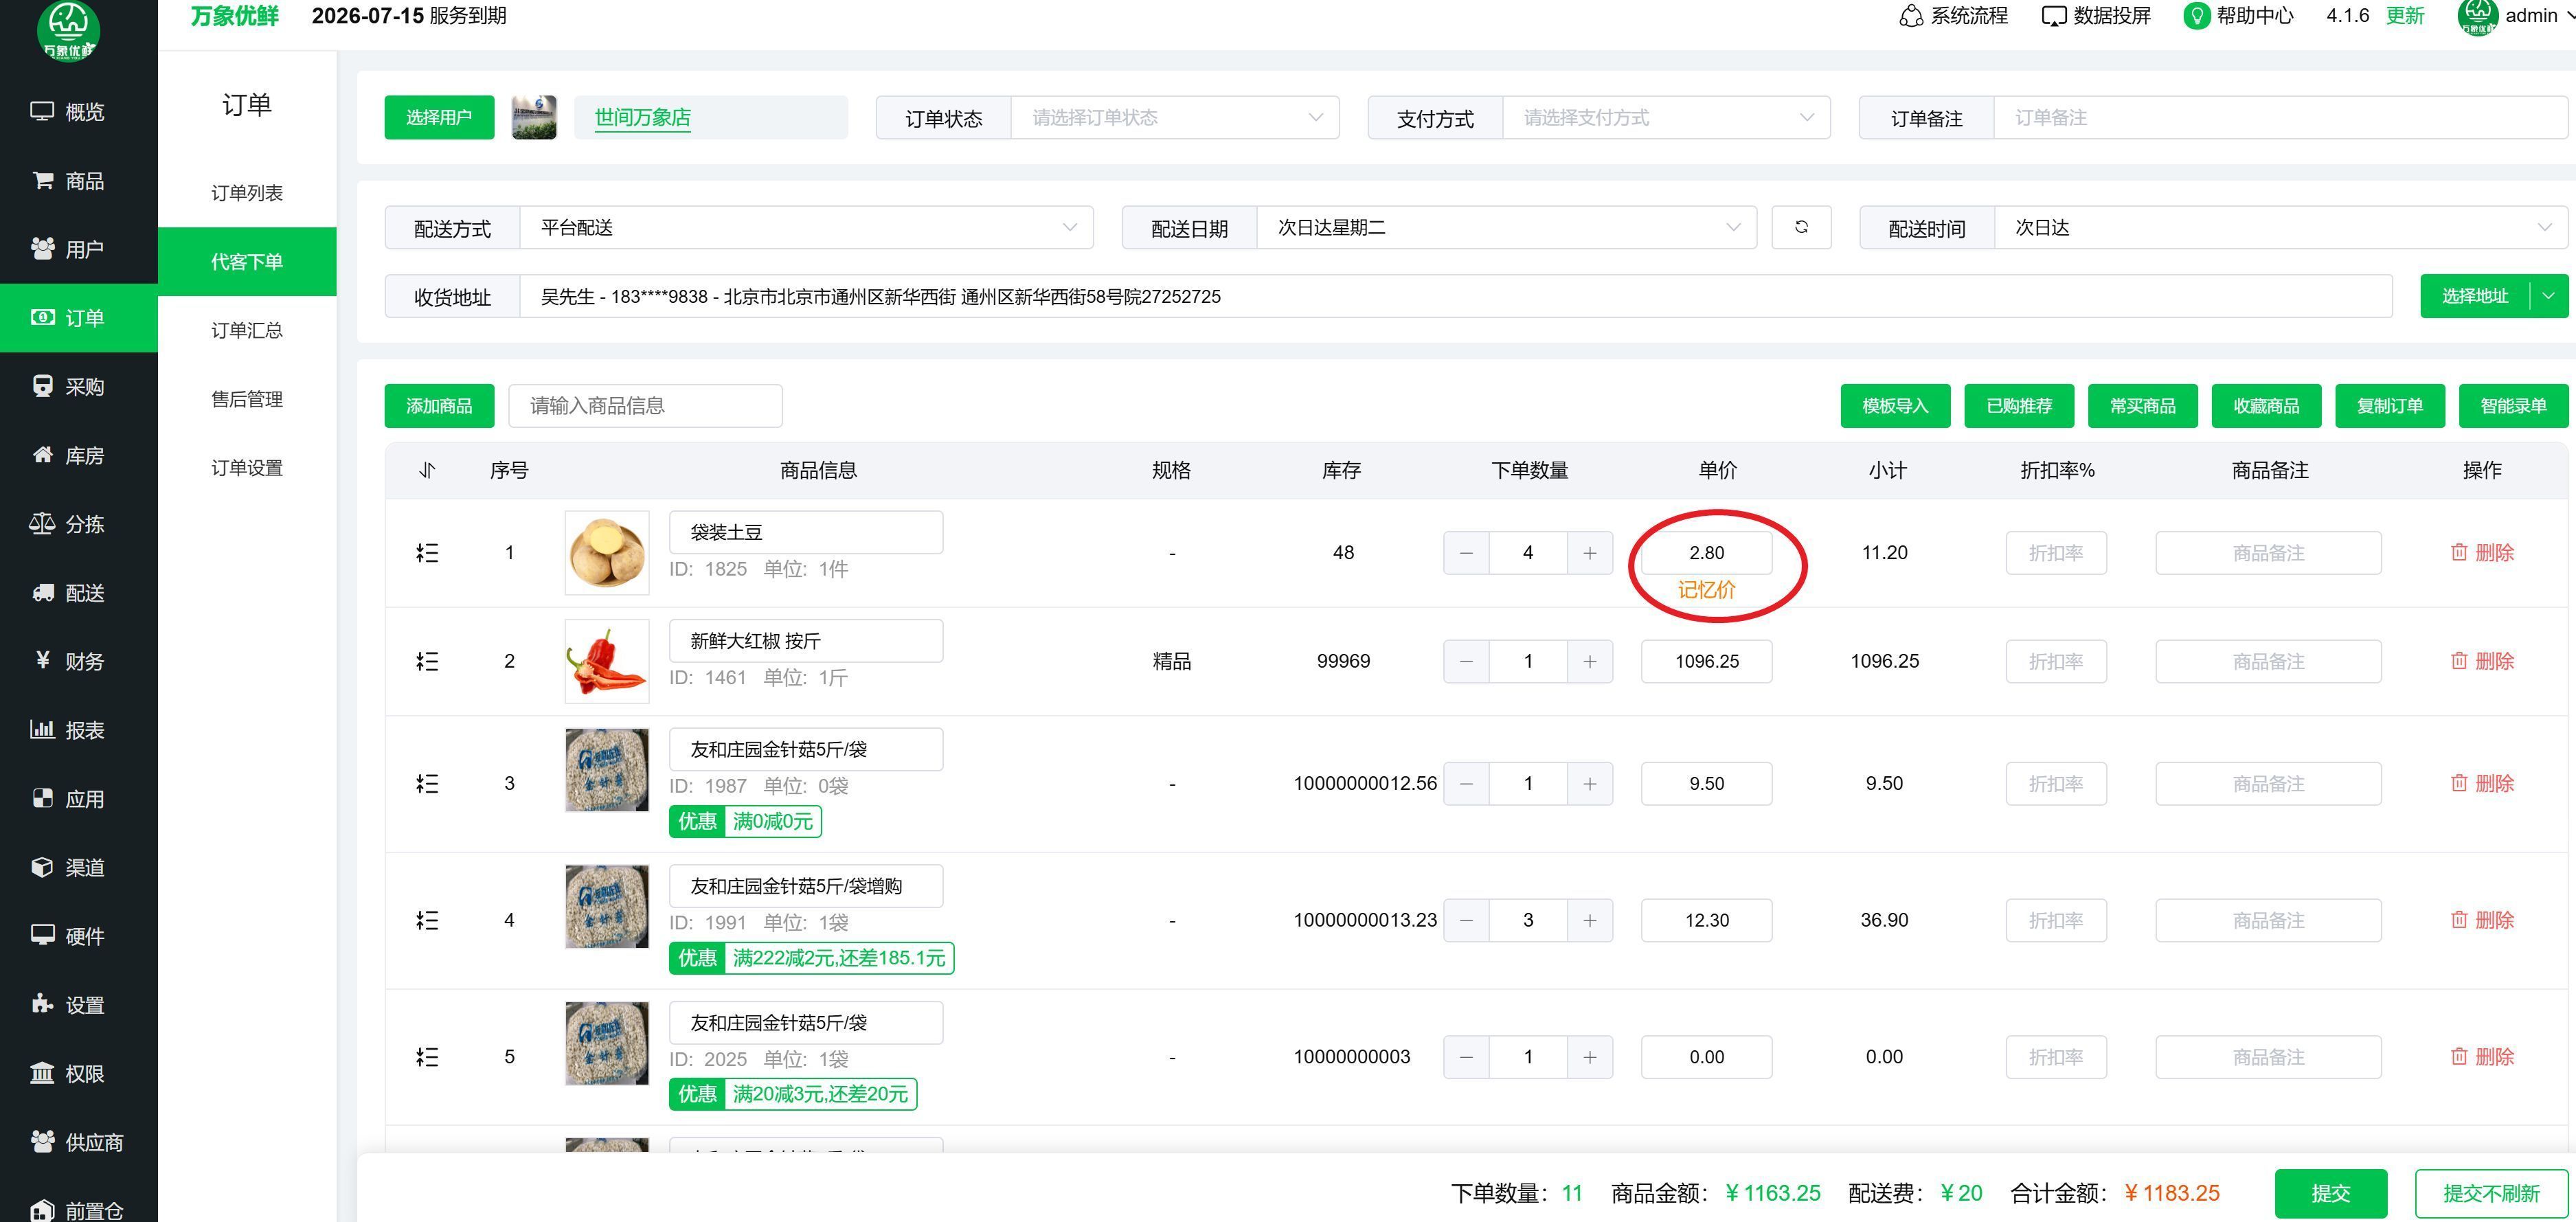Open the 应用 apps sidebar icon
This screenshot has width=2576, height=1222.
[42, 798]
